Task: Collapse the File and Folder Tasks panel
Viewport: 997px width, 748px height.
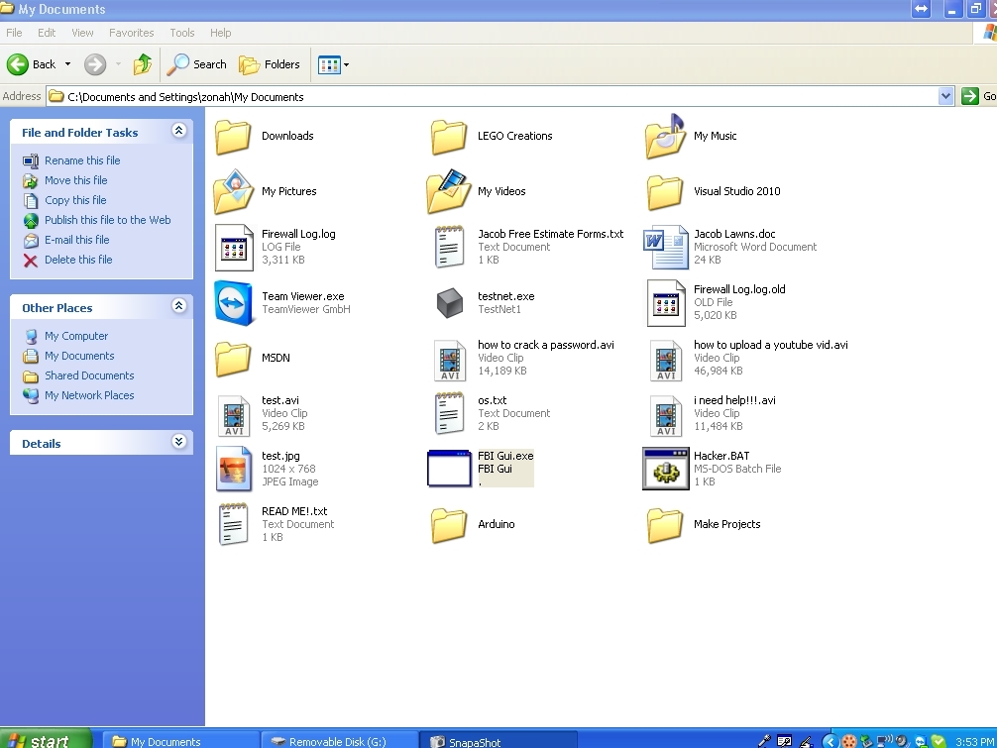Action: click(179, 130)
